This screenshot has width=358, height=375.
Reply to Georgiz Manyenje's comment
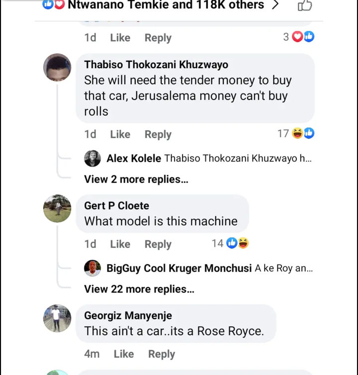pos(162,354)
